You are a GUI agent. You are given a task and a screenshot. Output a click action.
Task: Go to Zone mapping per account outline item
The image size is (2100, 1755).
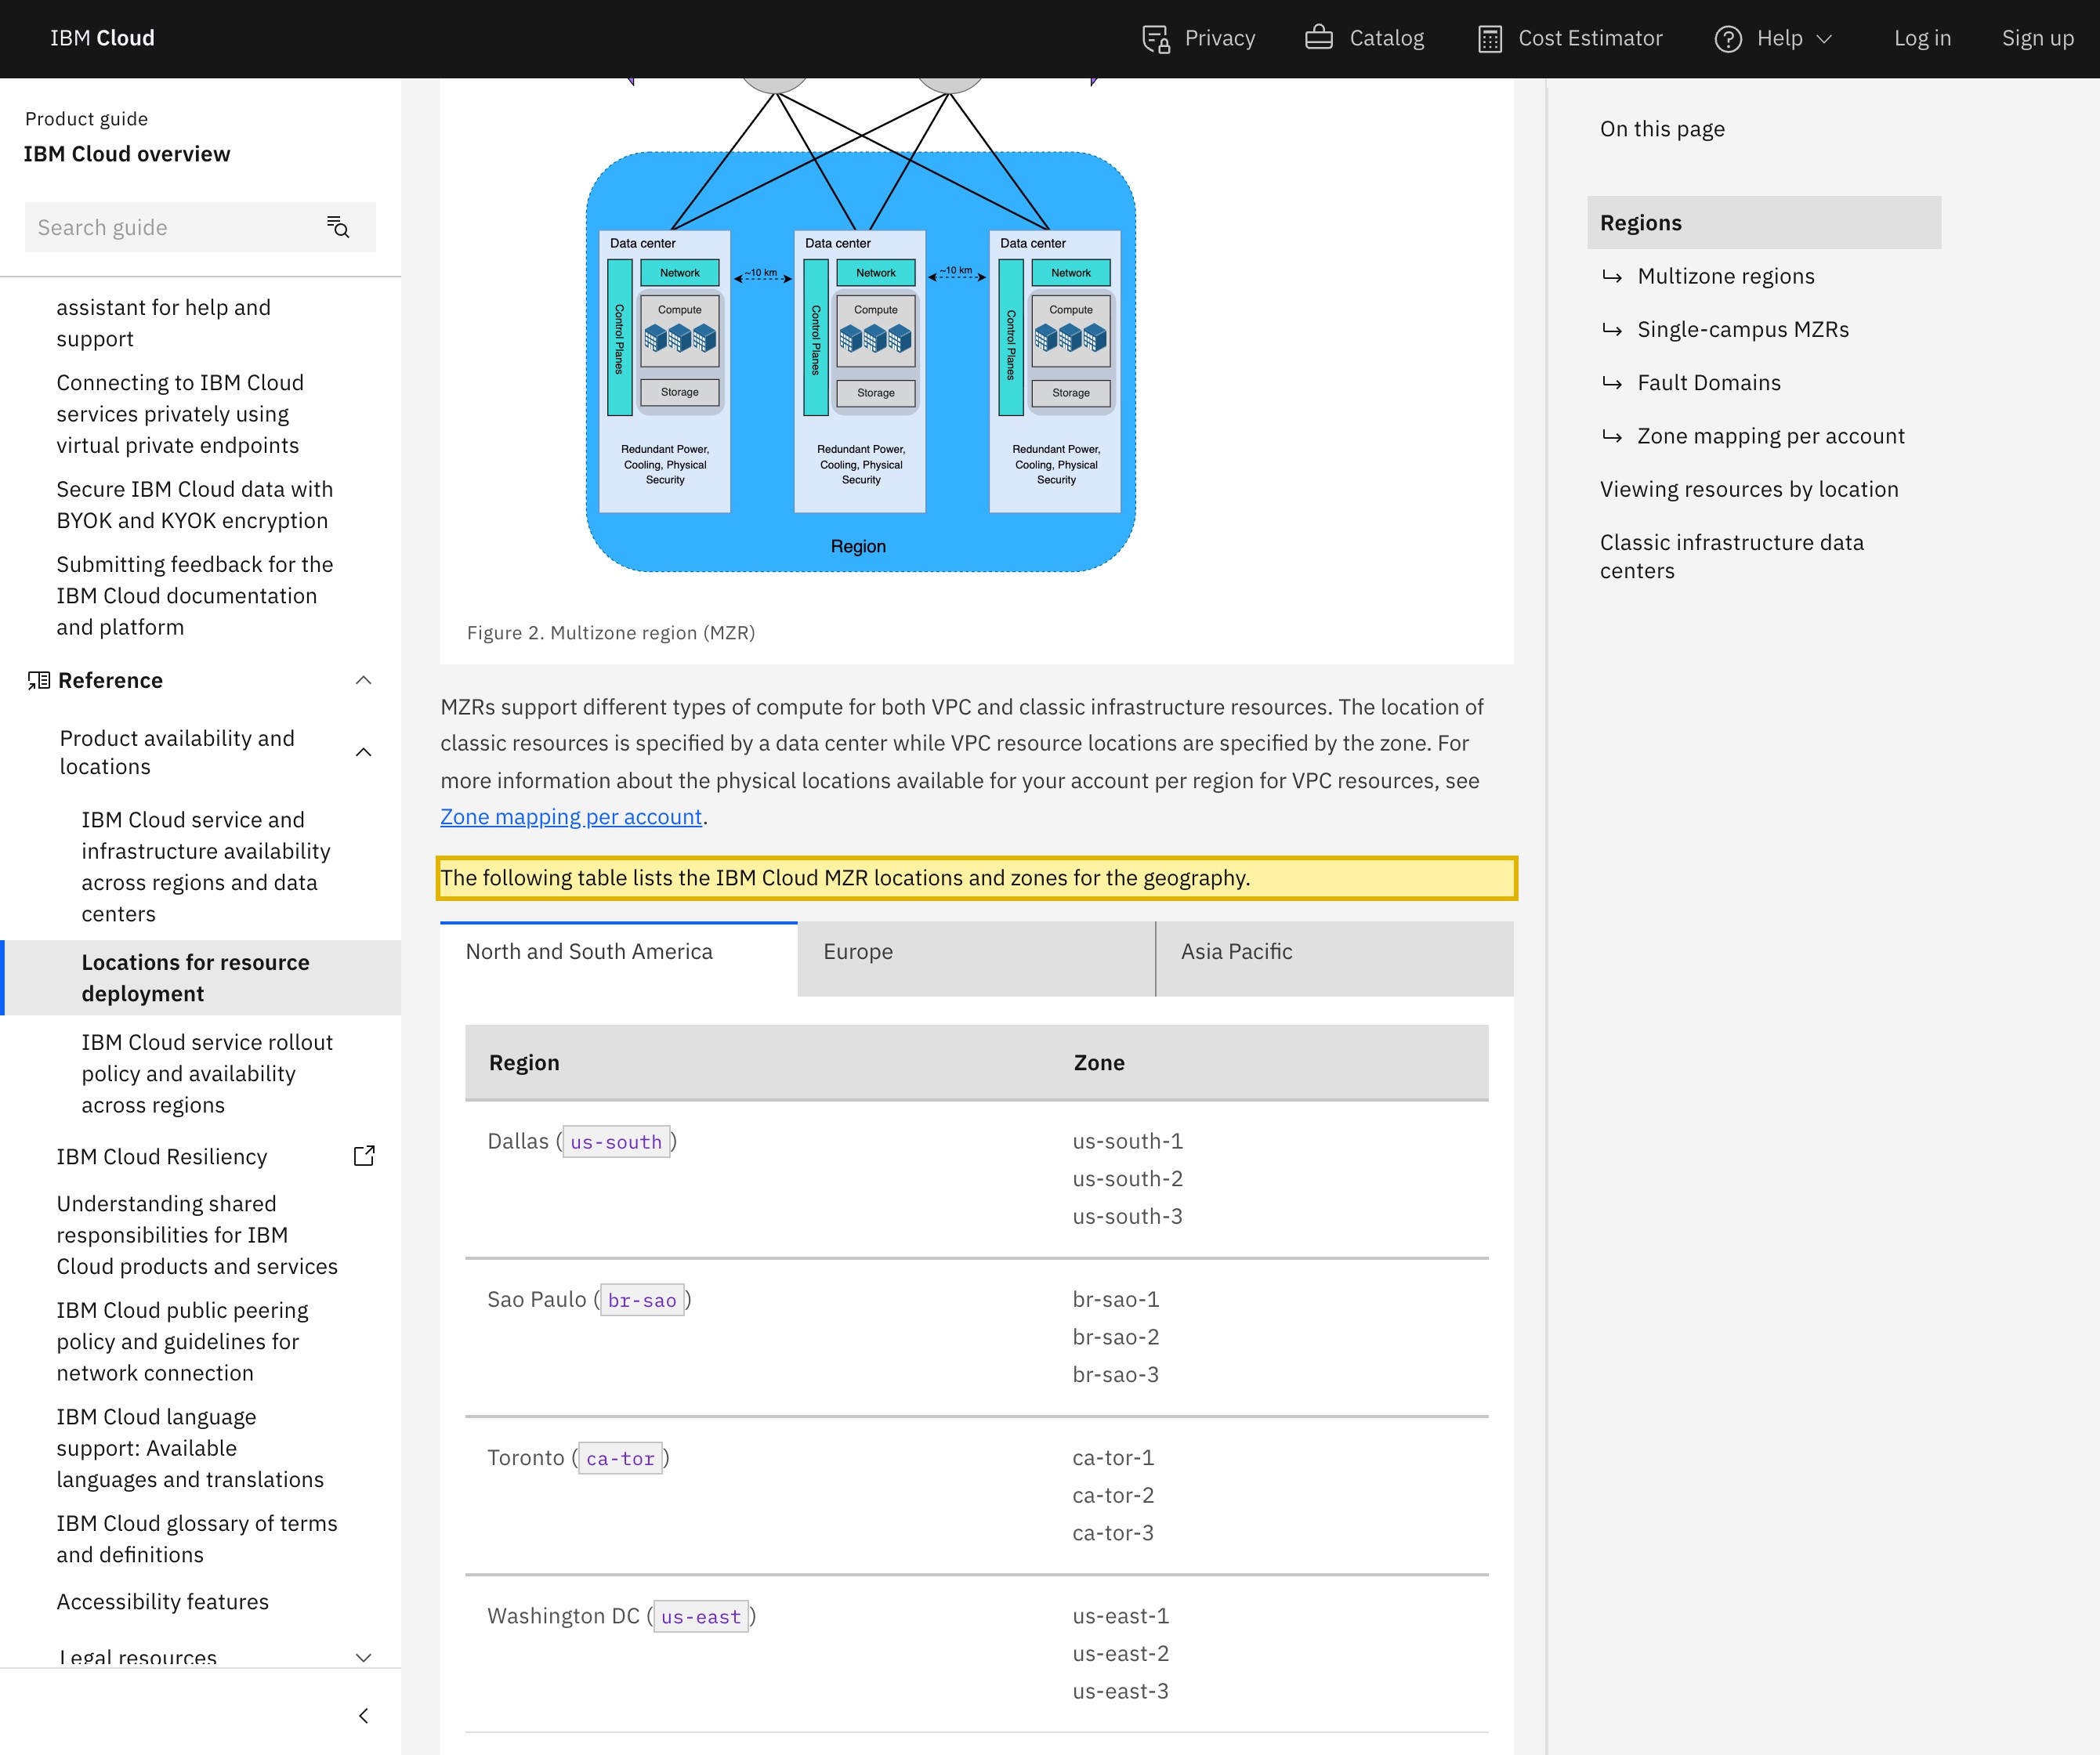[x=1771, y=436]
